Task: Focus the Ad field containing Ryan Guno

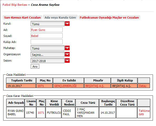Action: (47, 30)
